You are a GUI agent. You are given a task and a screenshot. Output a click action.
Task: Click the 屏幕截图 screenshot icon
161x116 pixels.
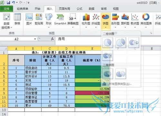[73, 17]
